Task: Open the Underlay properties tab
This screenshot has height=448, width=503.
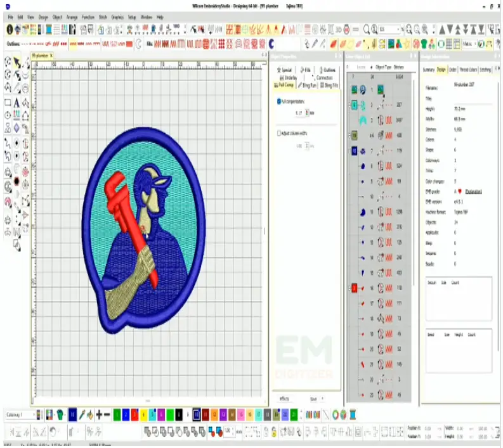Action: tap(289, 78)
